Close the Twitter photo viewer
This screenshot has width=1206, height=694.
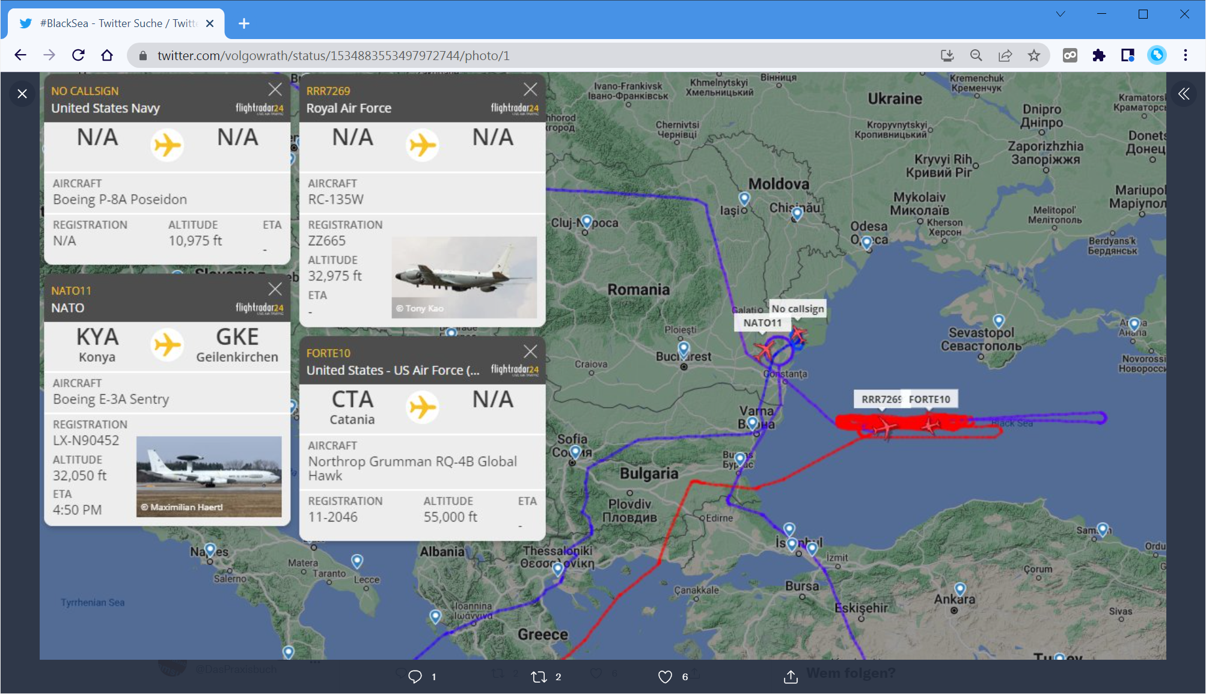(22, 94)
